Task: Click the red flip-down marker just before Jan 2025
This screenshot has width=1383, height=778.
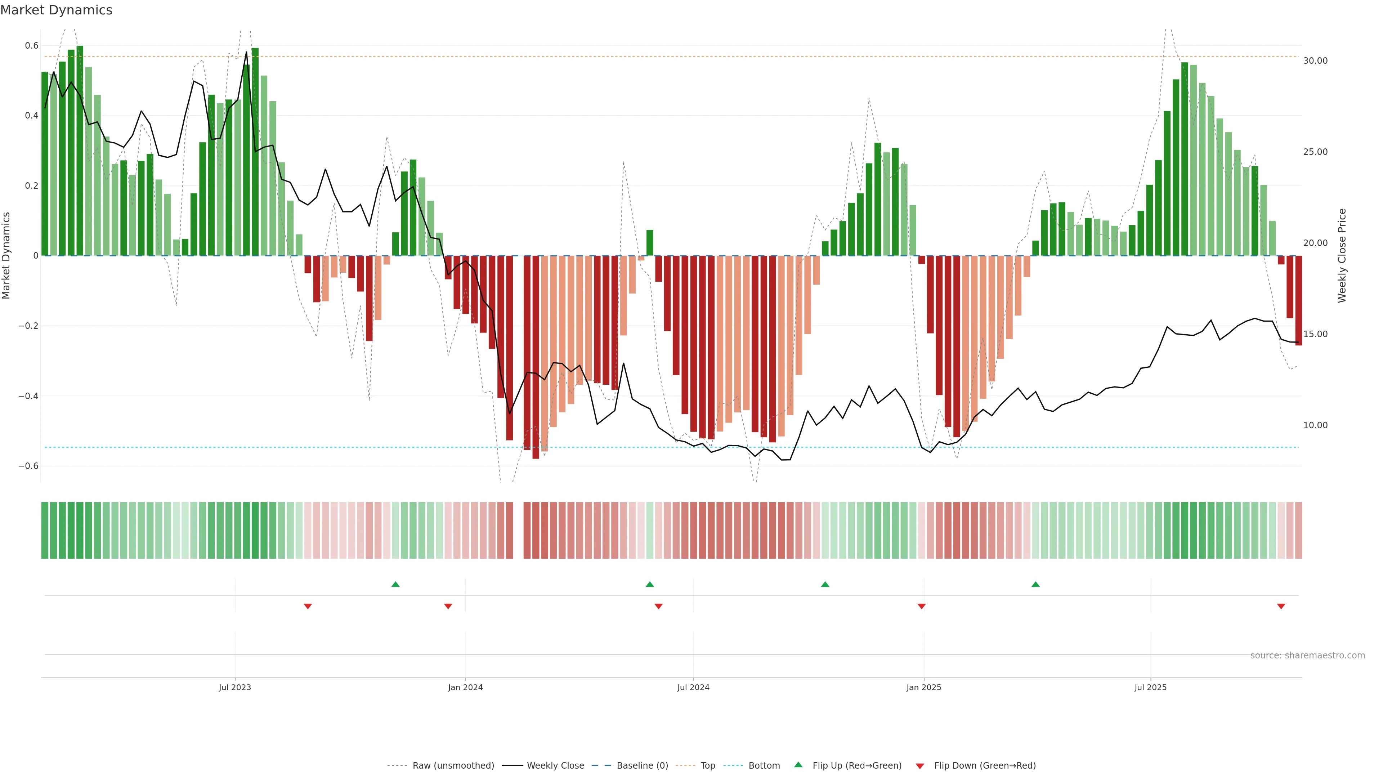Action: pos(922,606)
